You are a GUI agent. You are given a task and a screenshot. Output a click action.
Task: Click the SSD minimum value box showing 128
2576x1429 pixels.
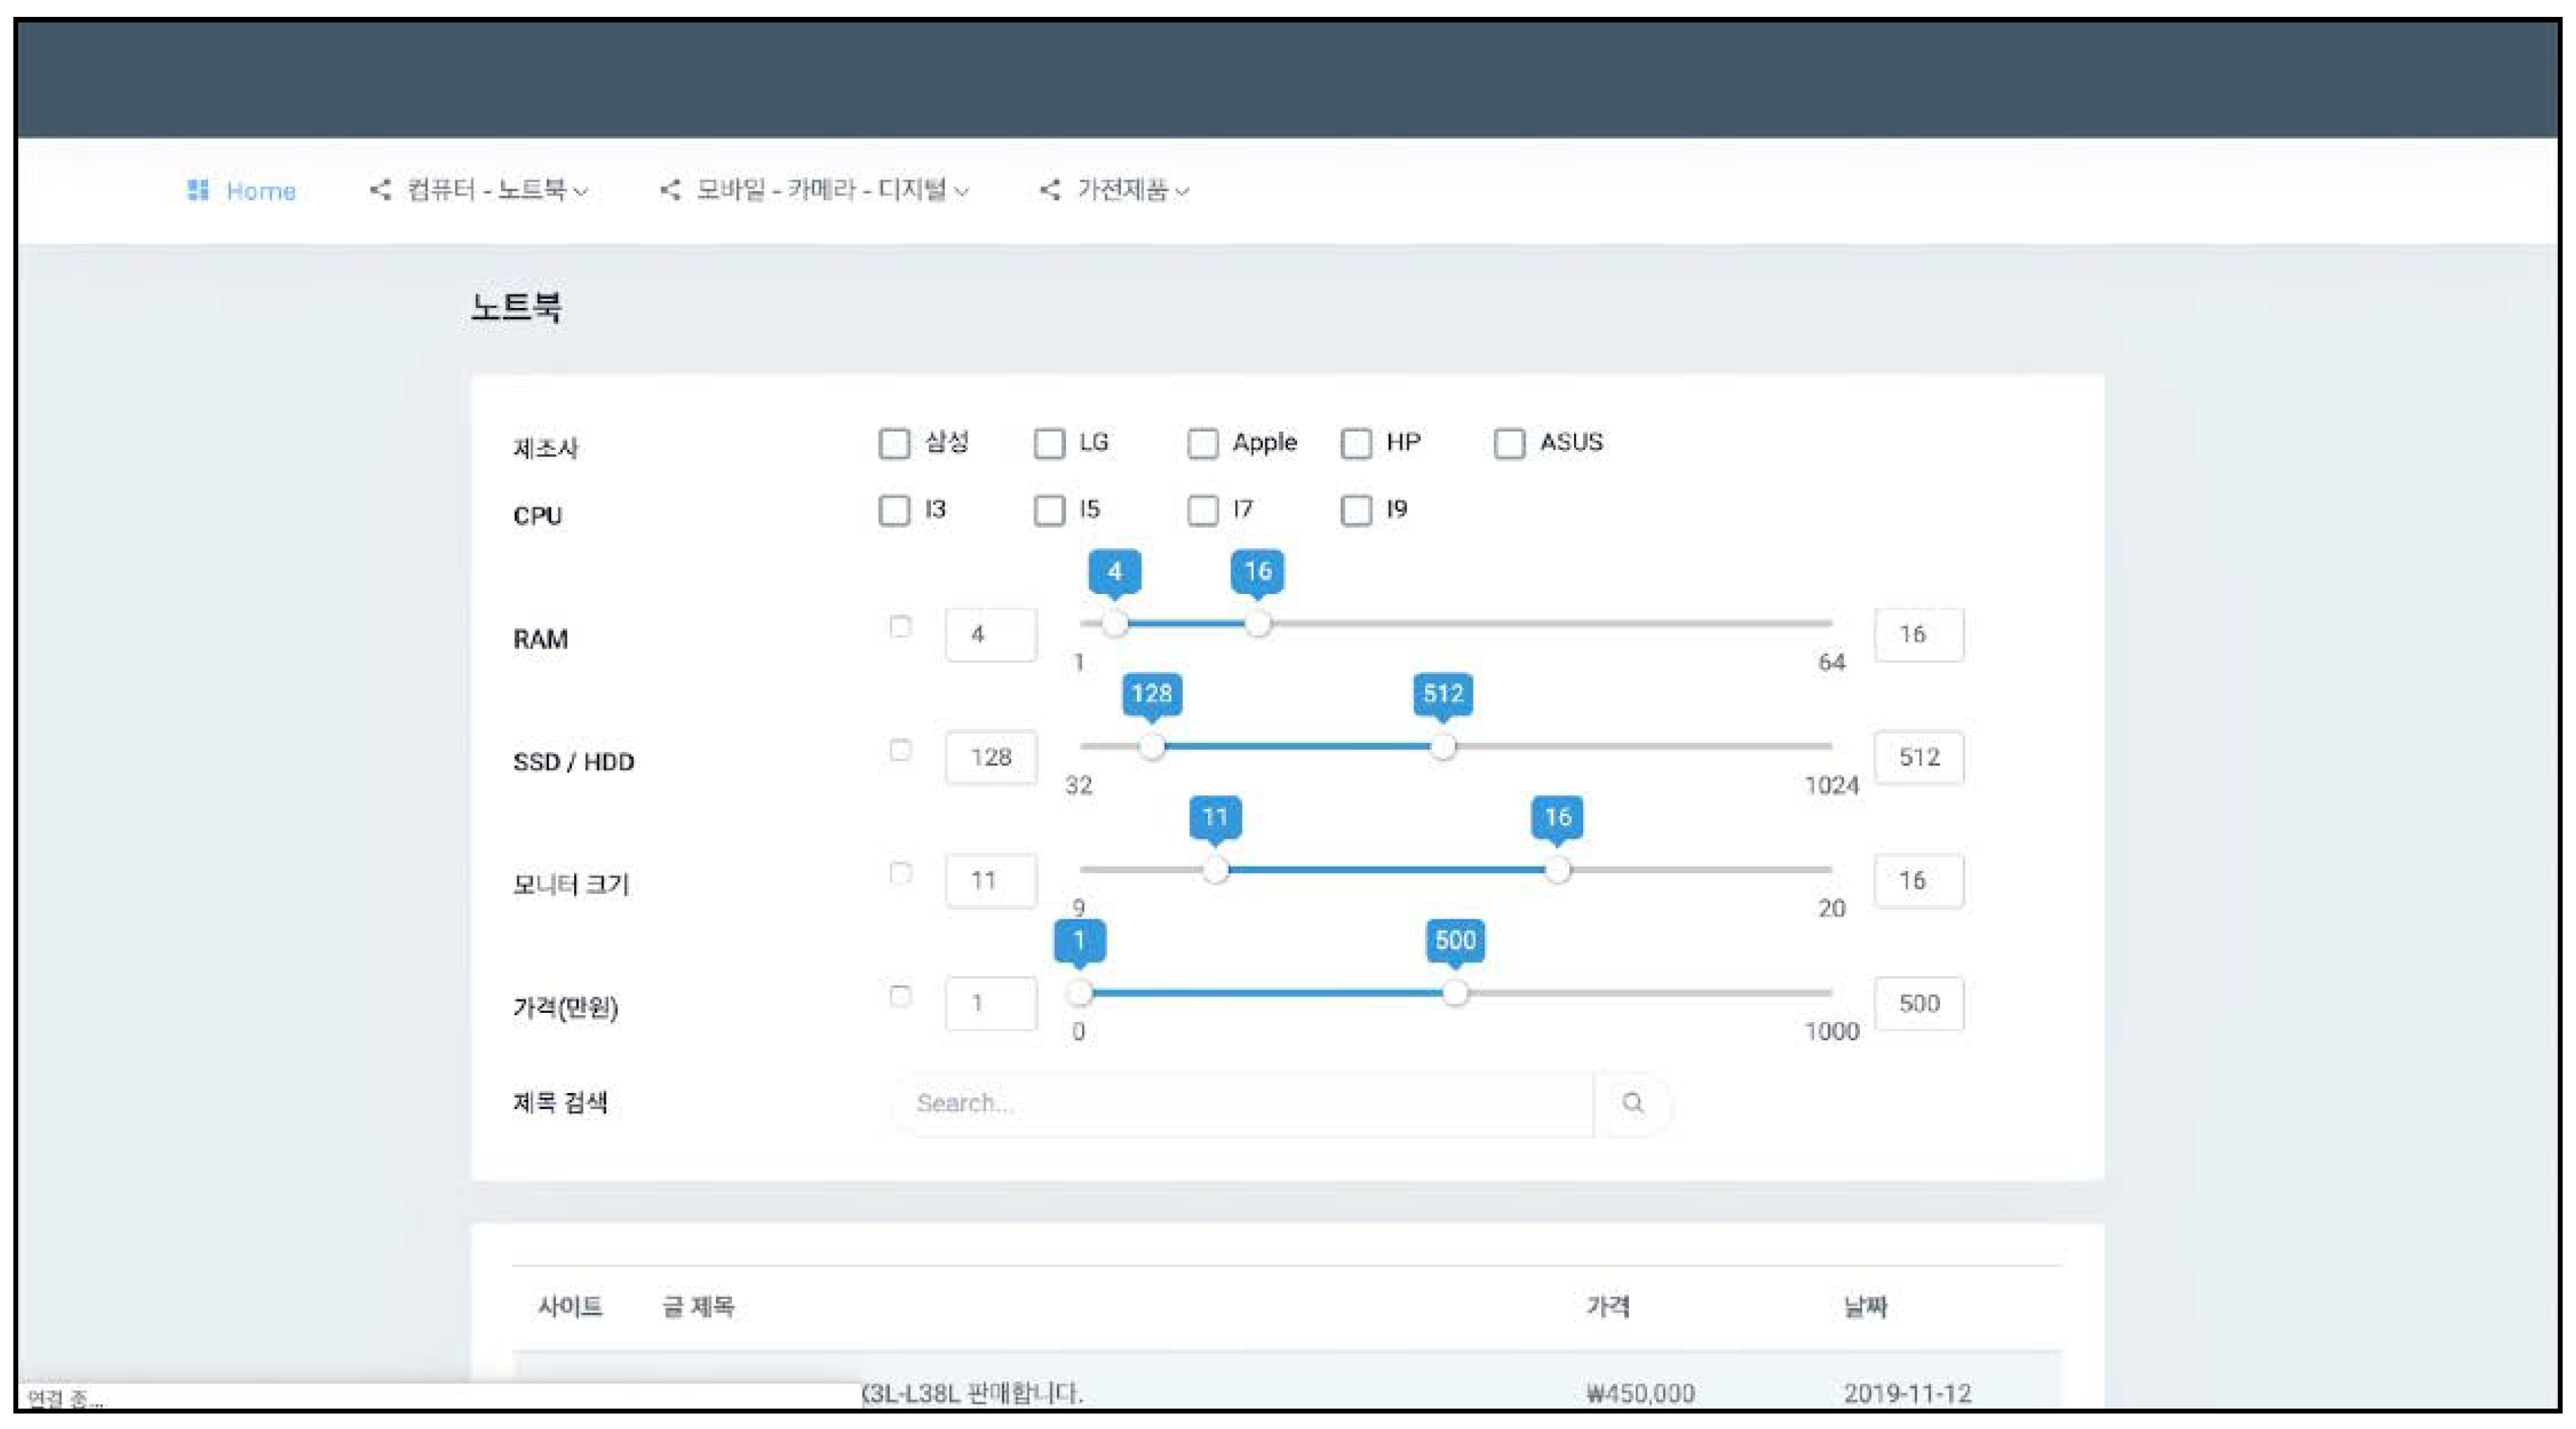point(990,757)
